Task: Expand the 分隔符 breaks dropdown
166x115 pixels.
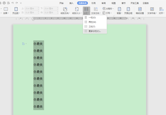Action: [x=108, y=9]
